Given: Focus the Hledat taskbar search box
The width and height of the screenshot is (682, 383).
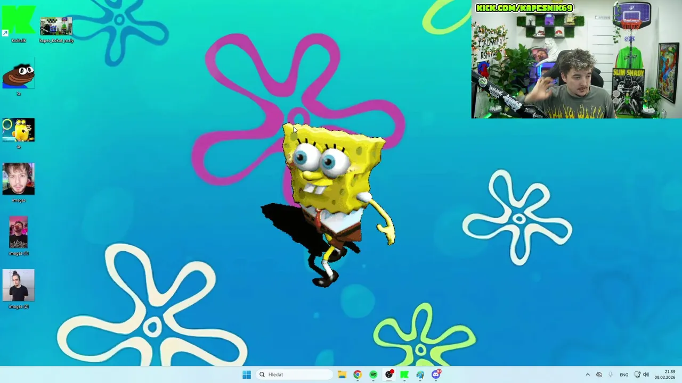Looking at the screenshot, I should tap(294, 374).
